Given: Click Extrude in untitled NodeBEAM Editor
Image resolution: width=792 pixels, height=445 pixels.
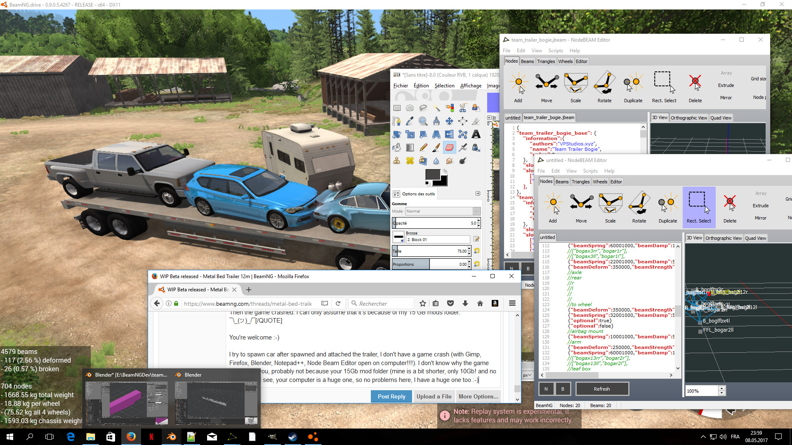Looking at the screenshot, I should pyautogui.click(x=761, y=206).
